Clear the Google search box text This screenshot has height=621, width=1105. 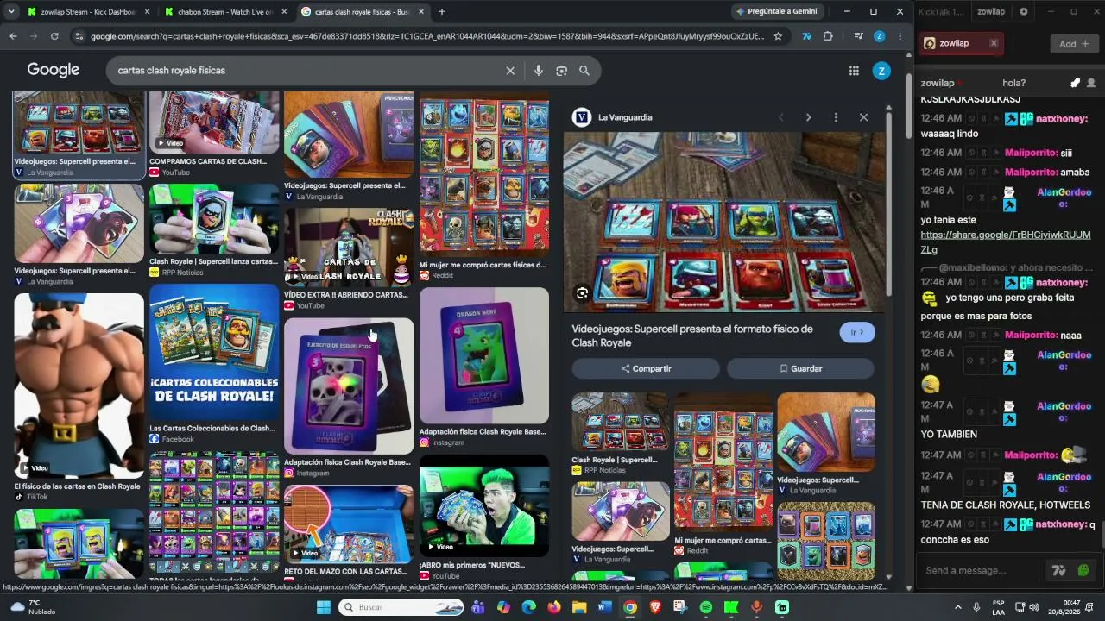pos(510,71)
